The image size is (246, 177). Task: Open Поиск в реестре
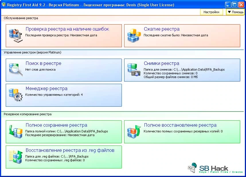(64, 70)
